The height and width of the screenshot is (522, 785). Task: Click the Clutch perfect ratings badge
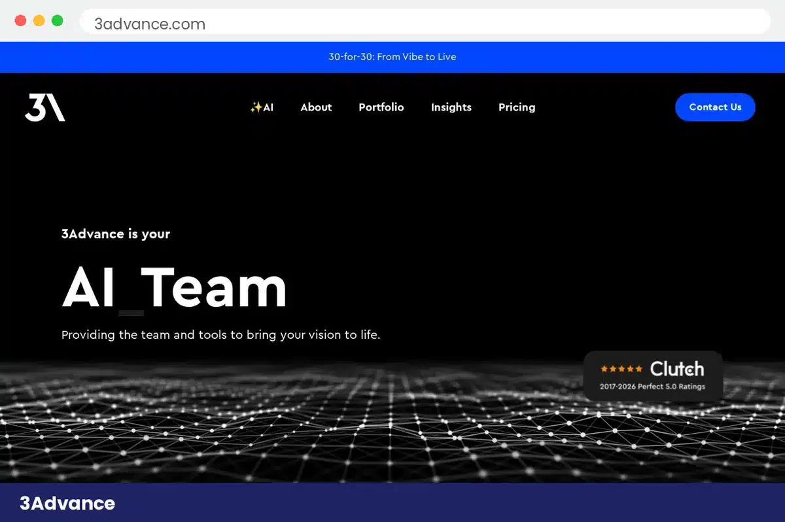tap(653, 375)
